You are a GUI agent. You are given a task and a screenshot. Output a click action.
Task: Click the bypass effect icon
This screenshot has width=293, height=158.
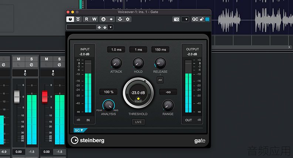point(78,19)
